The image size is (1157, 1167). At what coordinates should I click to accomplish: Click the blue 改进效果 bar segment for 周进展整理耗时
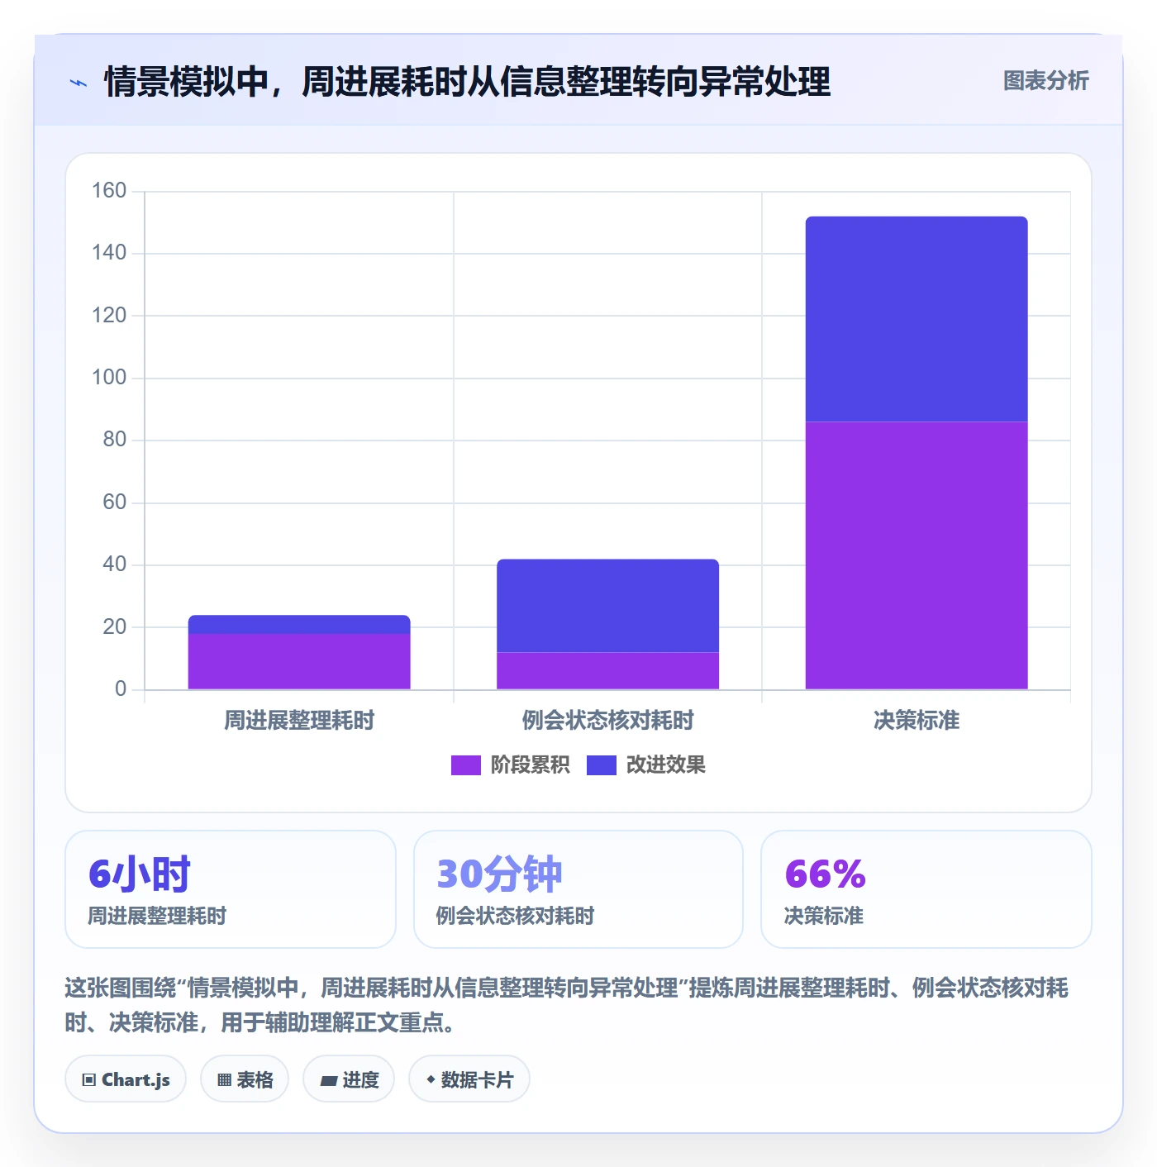(299, 625)
